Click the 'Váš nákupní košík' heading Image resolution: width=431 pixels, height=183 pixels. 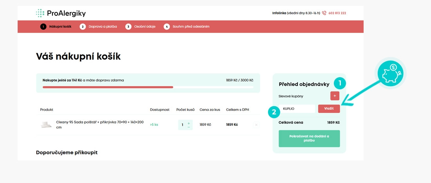click(78, 56)
